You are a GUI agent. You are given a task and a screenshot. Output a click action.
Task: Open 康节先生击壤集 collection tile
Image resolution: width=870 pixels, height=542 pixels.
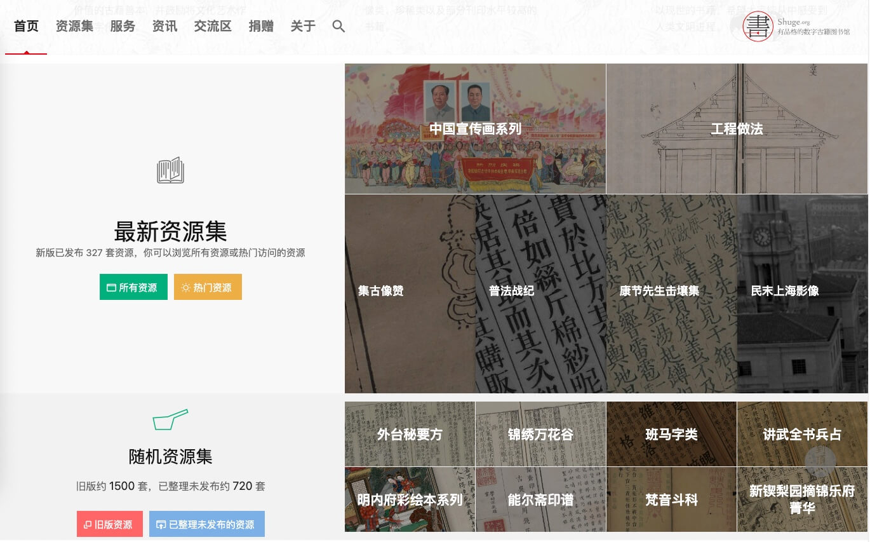click(x=671, y=294)
